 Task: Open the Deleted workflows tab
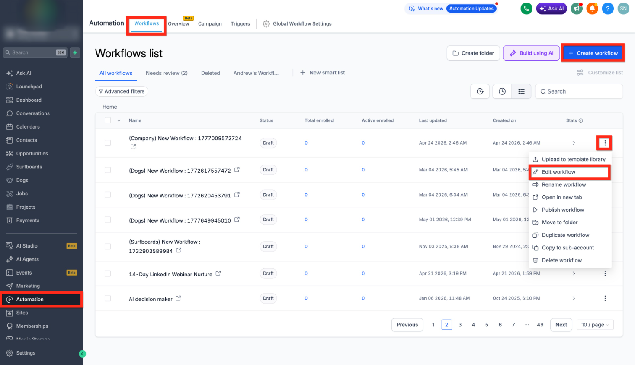tap(211, 73)
